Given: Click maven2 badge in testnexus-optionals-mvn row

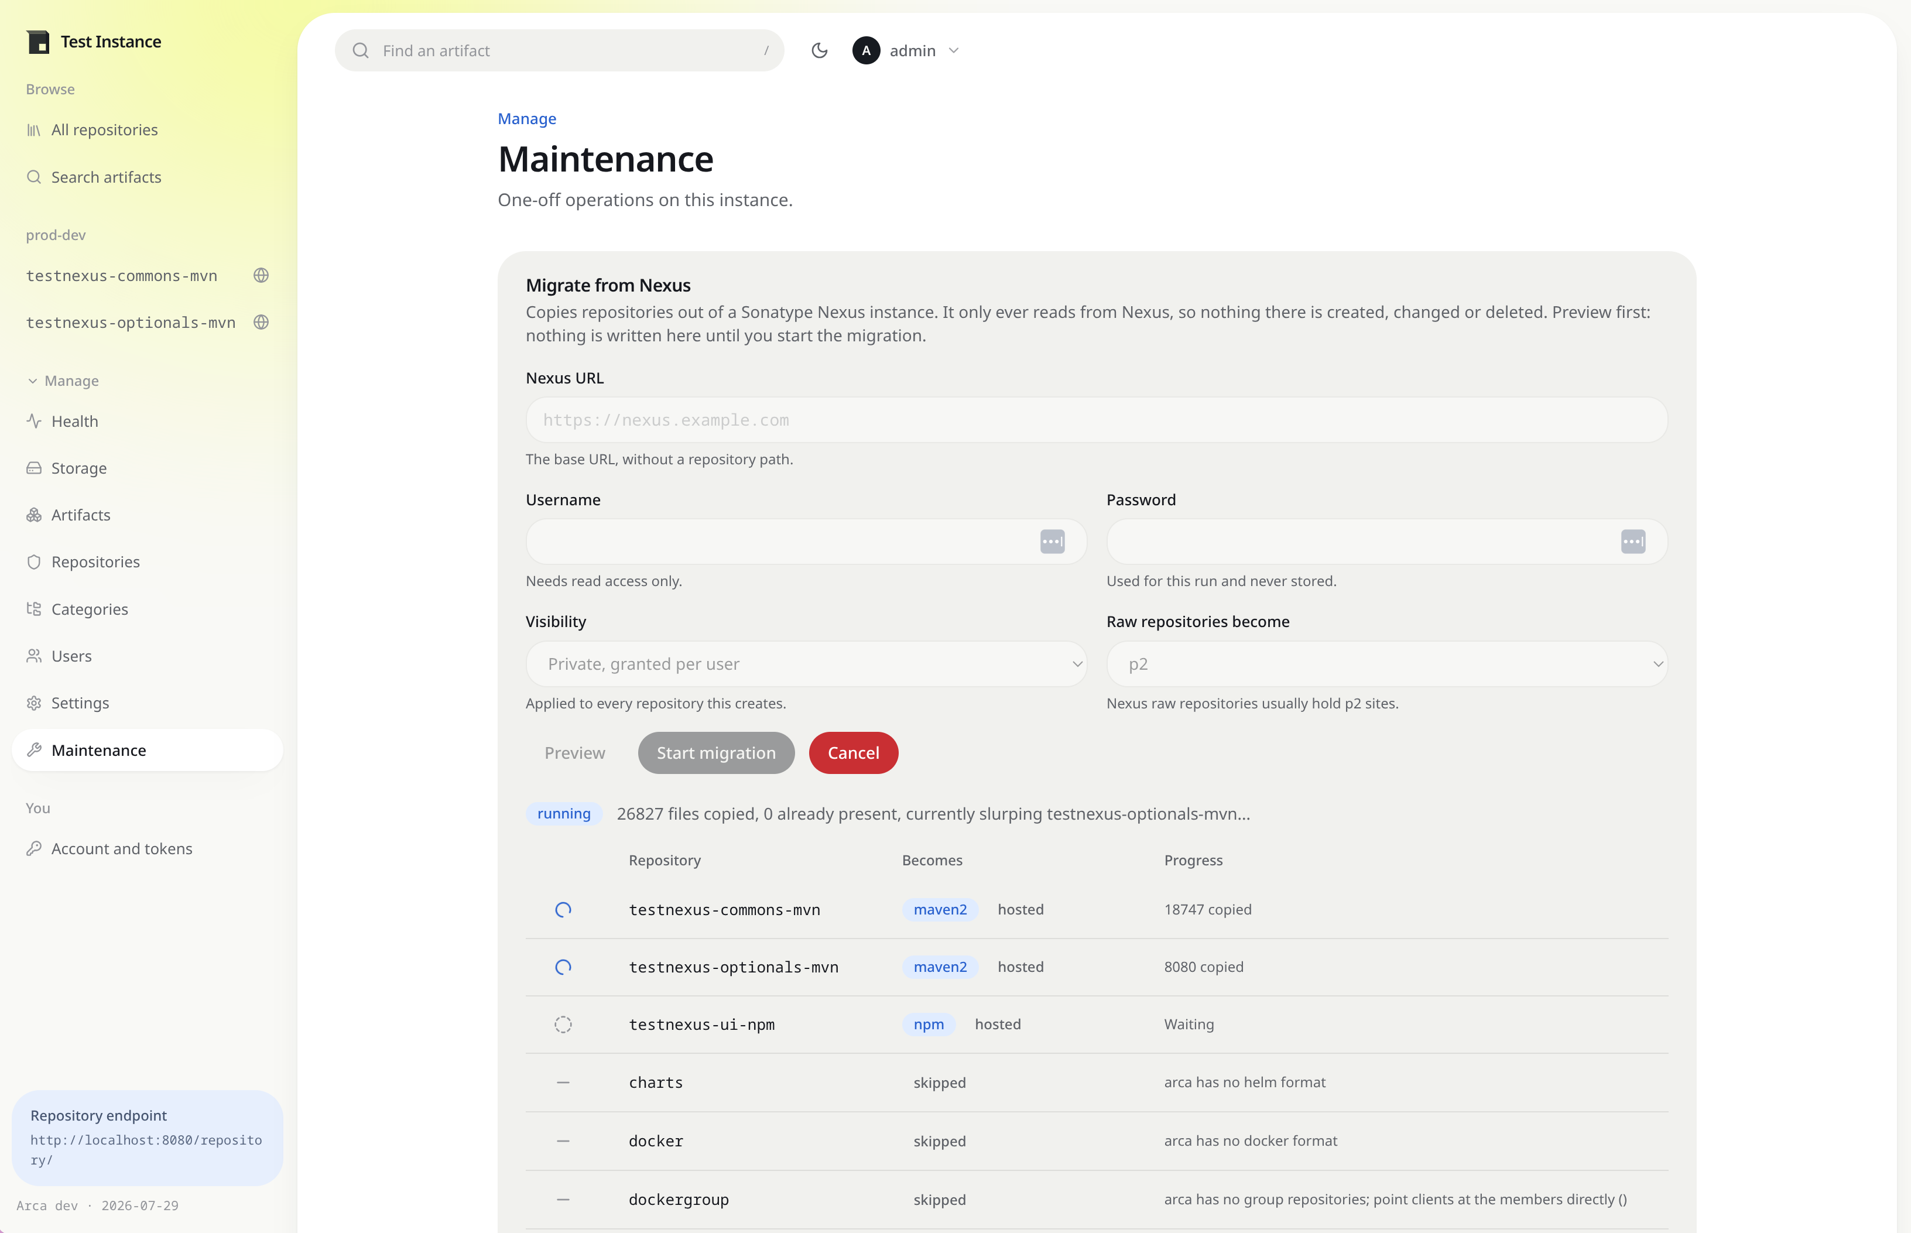Looking at the screenshot, I should [x=940, y=967].
